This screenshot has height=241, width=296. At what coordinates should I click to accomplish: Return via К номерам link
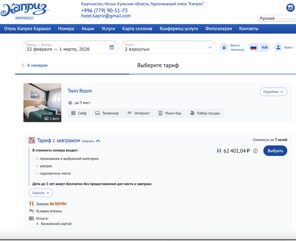(34, 65)
